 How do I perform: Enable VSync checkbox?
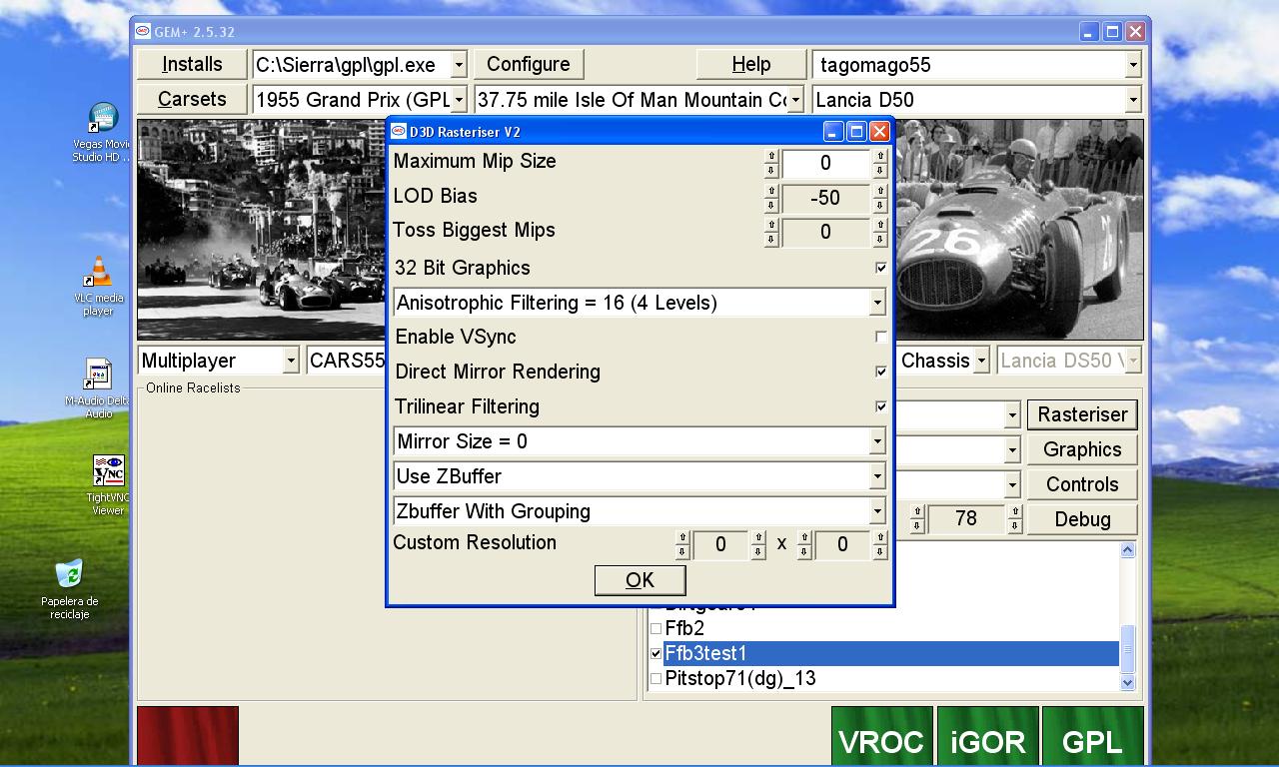[880, 338]
